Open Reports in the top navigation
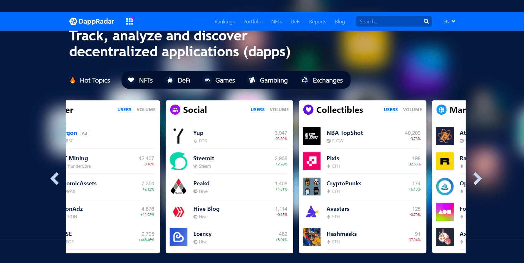The height and width of the screenshot is (263, 524). pos(318,21)
